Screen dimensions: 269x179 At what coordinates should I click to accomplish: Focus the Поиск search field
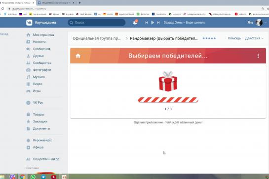(x=97, y=23)
